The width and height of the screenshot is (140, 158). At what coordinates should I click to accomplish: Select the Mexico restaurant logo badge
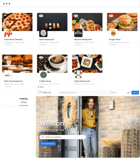click(78, 33)
